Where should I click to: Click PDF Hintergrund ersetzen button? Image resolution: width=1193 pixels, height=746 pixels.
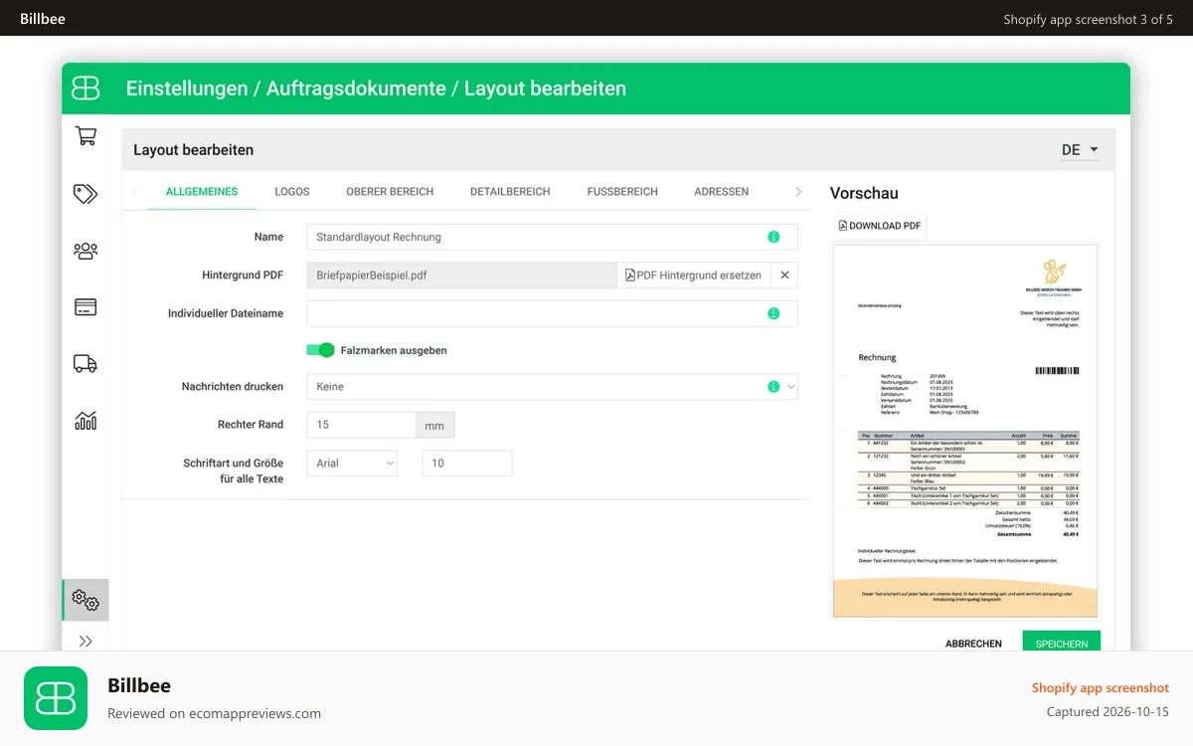pos(694,276)
